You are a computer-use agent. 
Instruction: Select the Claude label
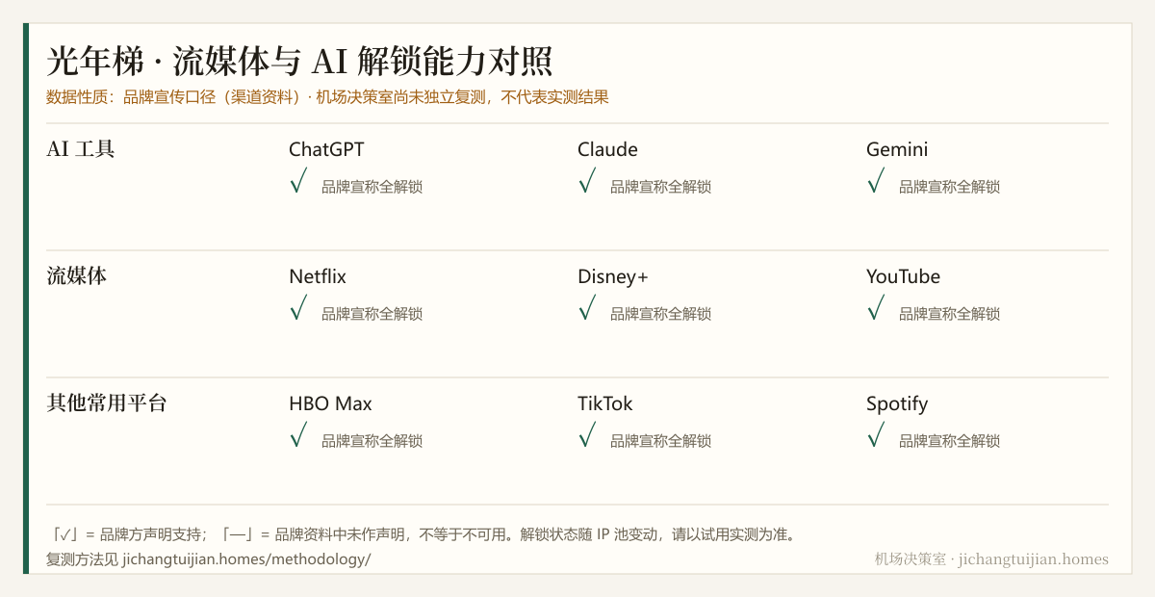607,149
